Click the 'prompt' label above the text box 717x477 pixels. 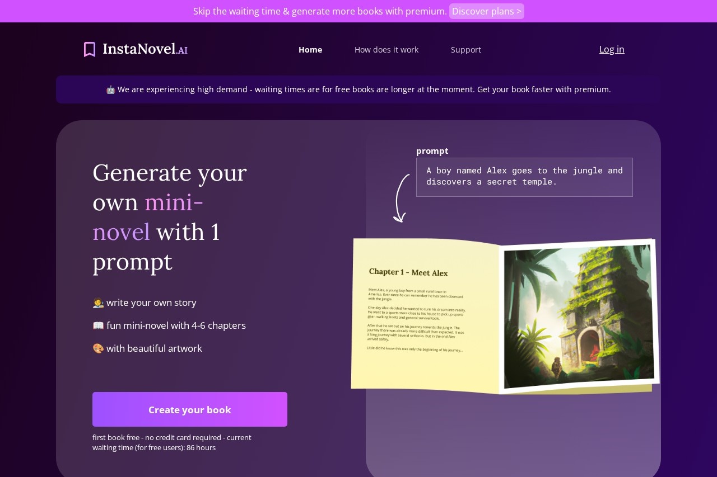(432, 151)
